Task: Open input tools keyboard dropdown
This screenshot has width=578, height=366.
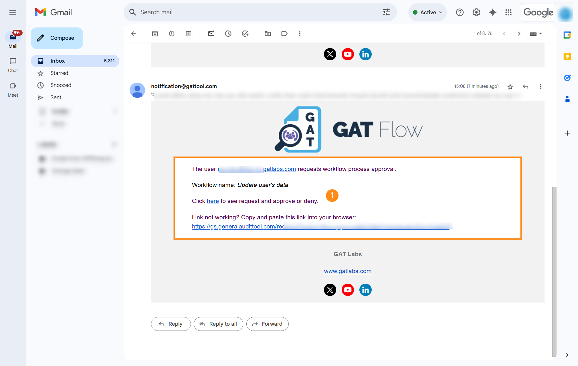Action: tap(536, 34)
